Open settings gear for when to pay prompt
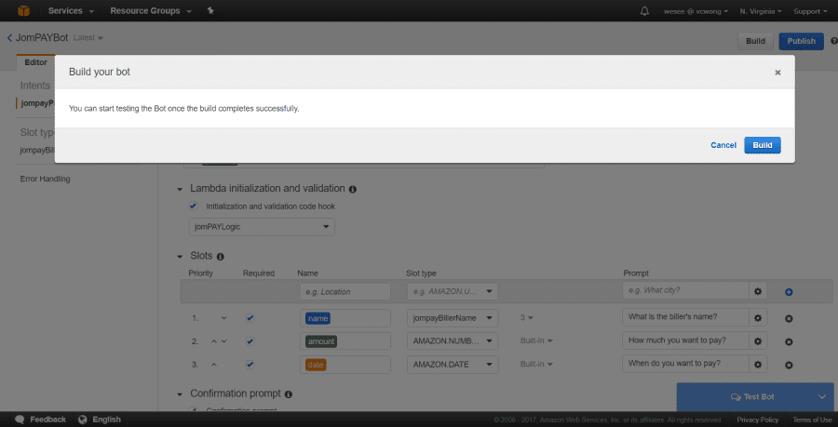 757,365
